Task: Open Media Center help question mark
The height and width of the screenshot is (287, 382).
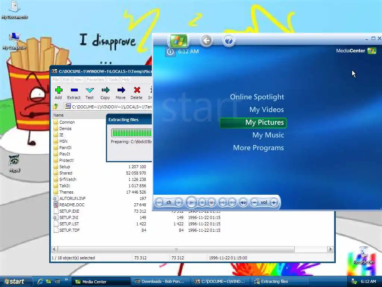Action: click(229, 40)
